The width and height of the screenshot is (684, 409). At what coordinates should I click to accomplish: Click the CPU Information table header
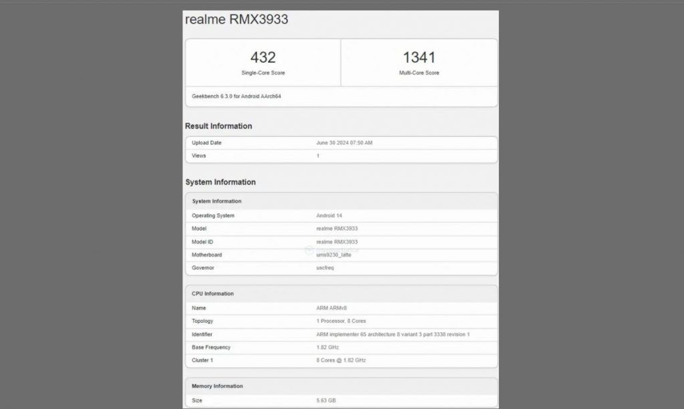[213, 294]
